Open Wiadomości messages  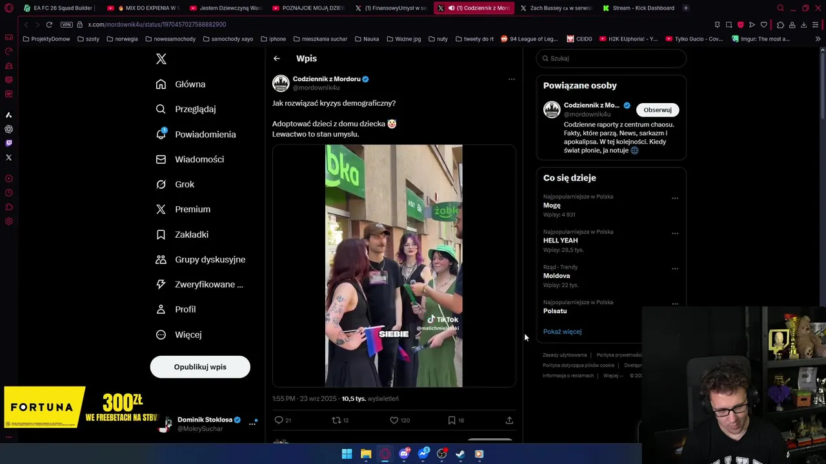(190, 159)
